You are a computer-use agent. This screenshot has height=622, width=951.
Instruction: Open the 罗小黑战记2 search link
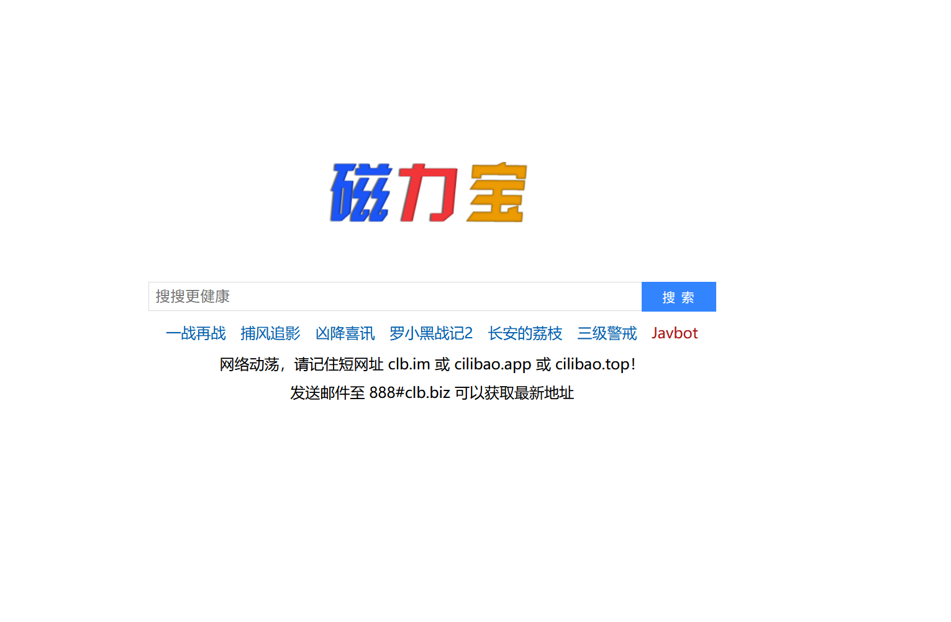pos(430,333)
